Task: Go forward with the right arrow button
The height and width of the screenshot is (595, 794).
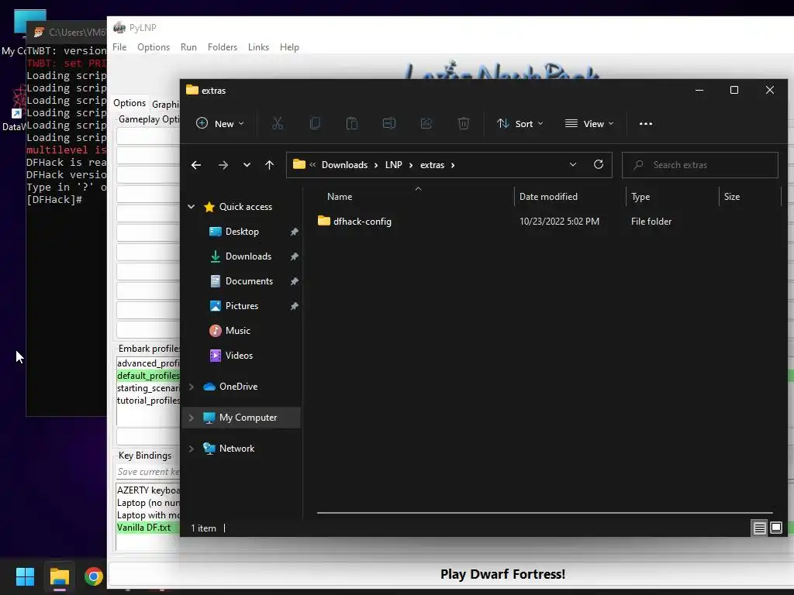Action: pos(223,165)
